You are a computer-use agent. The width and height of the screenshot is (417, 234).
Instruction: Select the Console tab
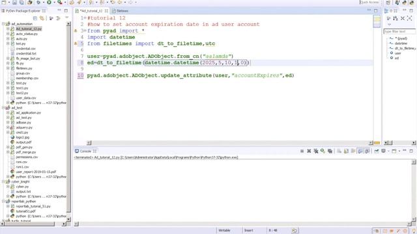(x=85, y=151)
